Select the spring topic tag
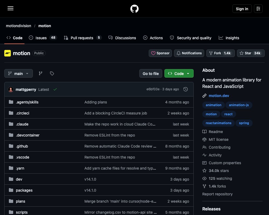 tap(244, 123)
